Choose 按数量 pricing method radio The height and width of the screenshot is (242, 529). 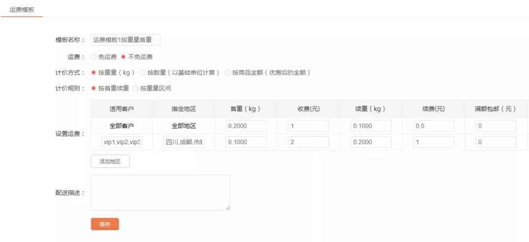143,73
